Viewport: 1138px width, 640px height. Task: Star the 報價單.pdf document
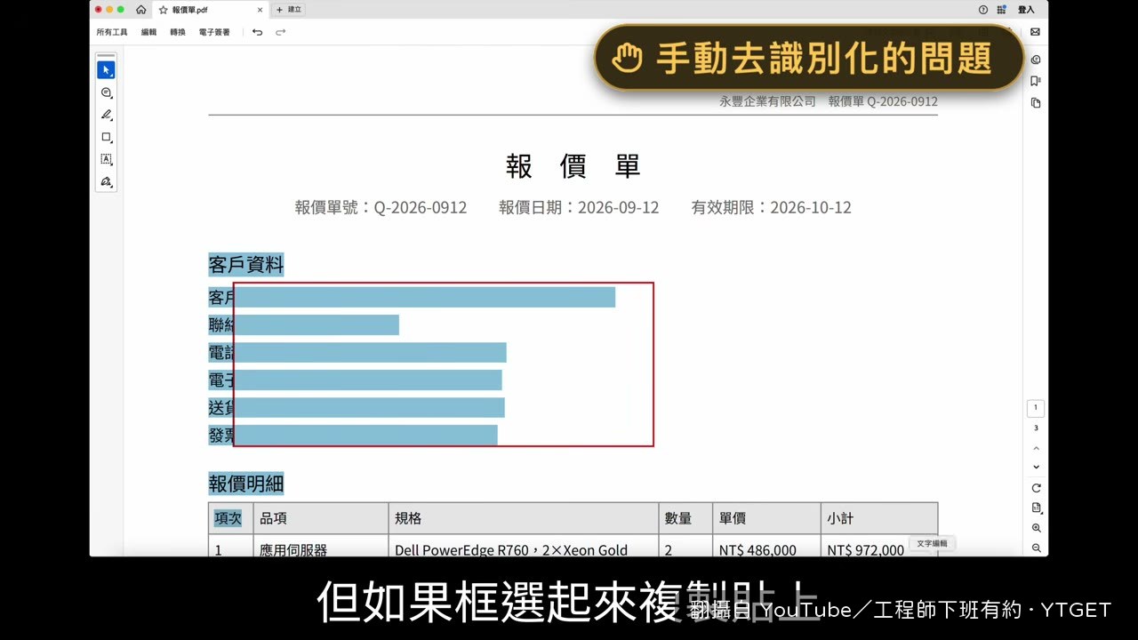coord(163,10)
